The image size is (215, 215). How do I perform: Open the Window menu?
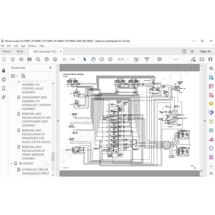[32, 46]
